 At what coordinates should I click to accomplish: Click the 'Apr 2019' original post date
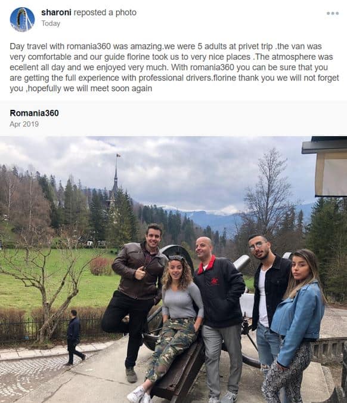click(x=24, y=124)
